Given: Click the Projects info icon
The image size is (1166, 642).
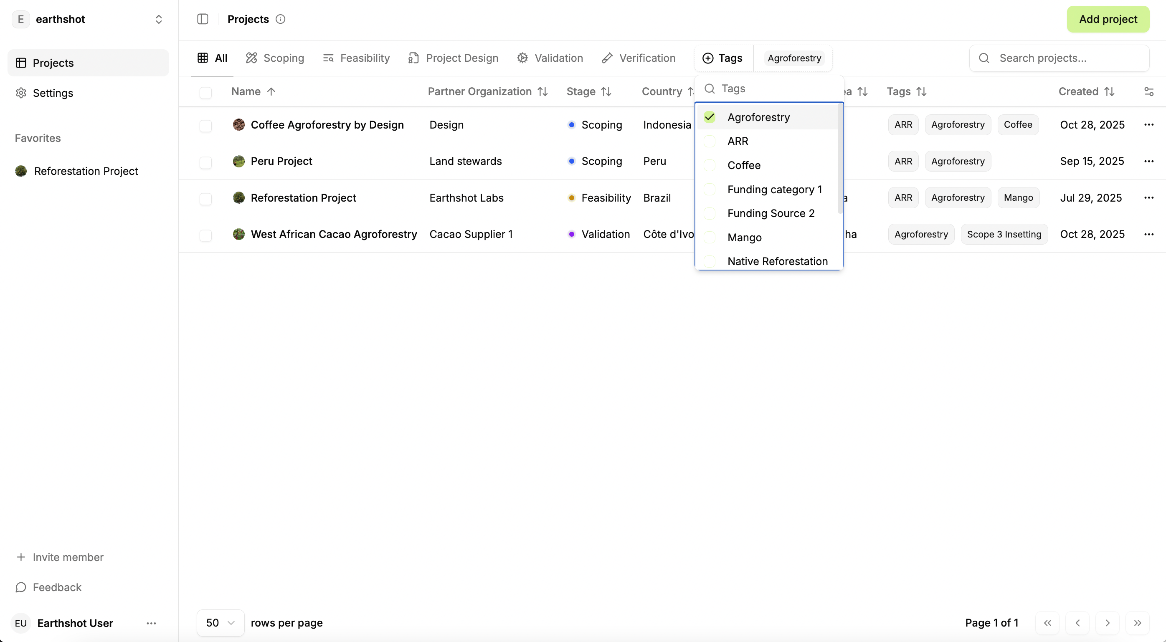Looking at the screenshot, I should click(x=280, y=19).
